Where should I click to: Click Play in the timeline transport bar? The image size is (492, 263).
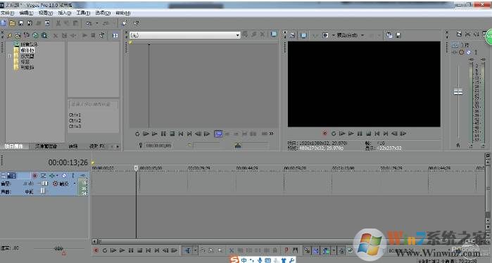click(122, 250)
